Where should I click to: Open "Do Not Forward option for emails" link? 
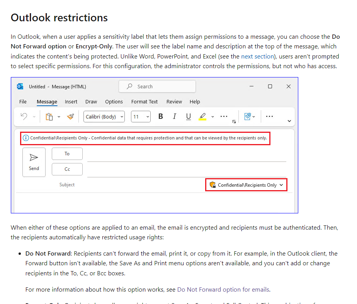coord(223,290)
